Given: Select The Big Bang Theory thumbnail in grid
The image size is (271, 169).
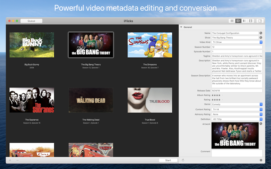Looking at the screenshot, I should tap(91, 45).
